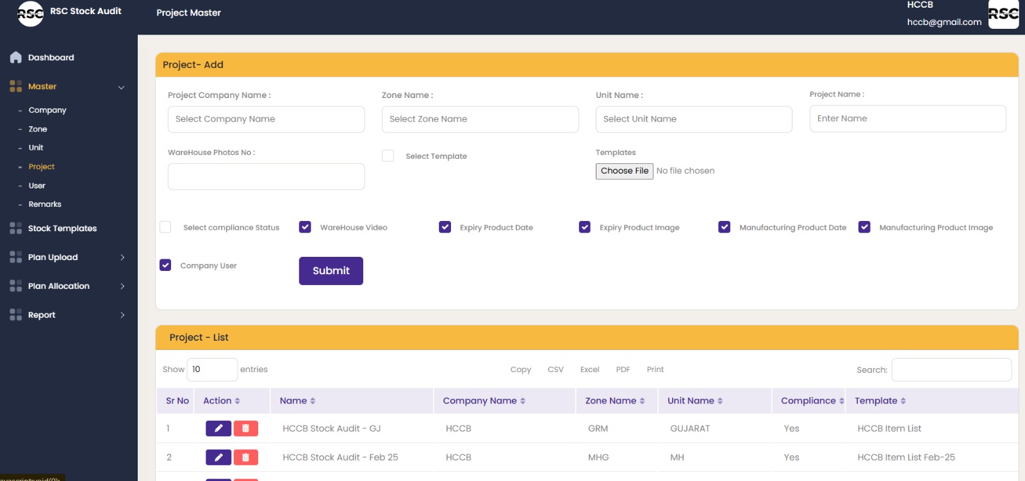Image resolution: width=1025 pixels, height=481 pixels.
Task: Enable the Select Template checkbox
Action: tap(388, 156)
